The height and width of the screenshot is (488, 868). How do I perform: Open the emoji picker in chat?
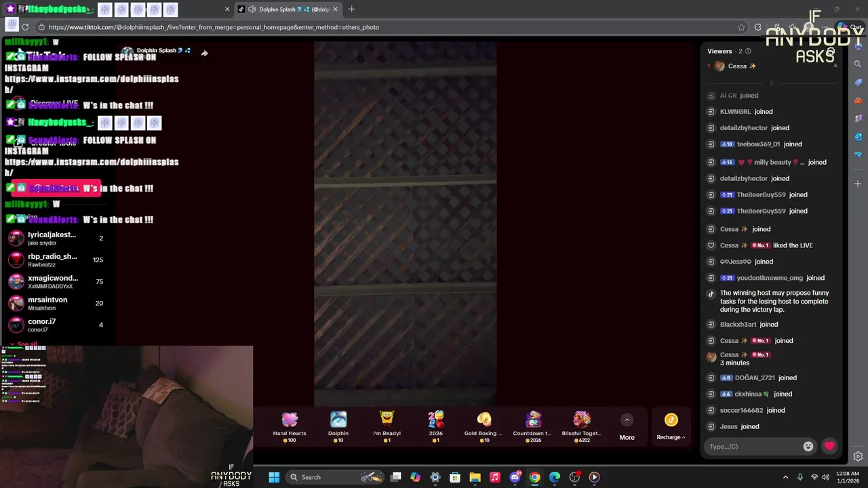(x=808, y=446)
